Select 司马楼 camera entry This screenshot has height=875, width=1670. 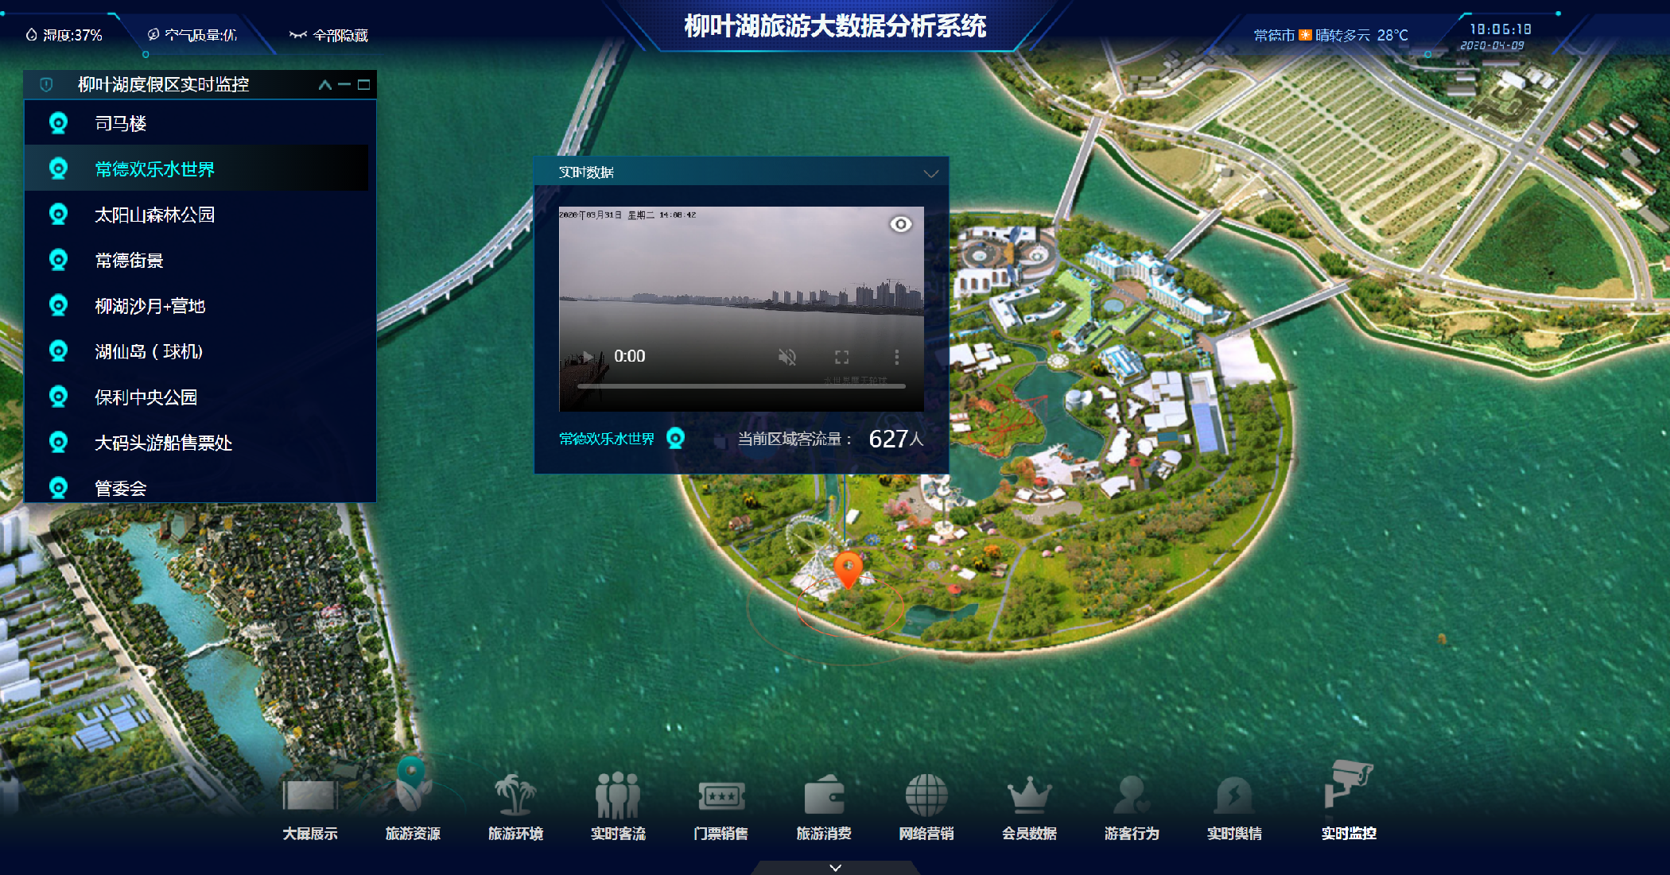point(120,123)
